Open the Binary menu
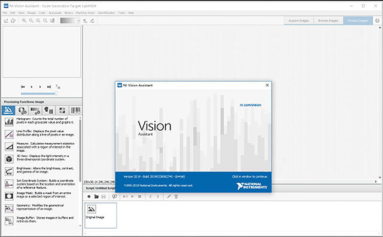The image size is (383, 237). pyautogui.click(x=69, y=13)
